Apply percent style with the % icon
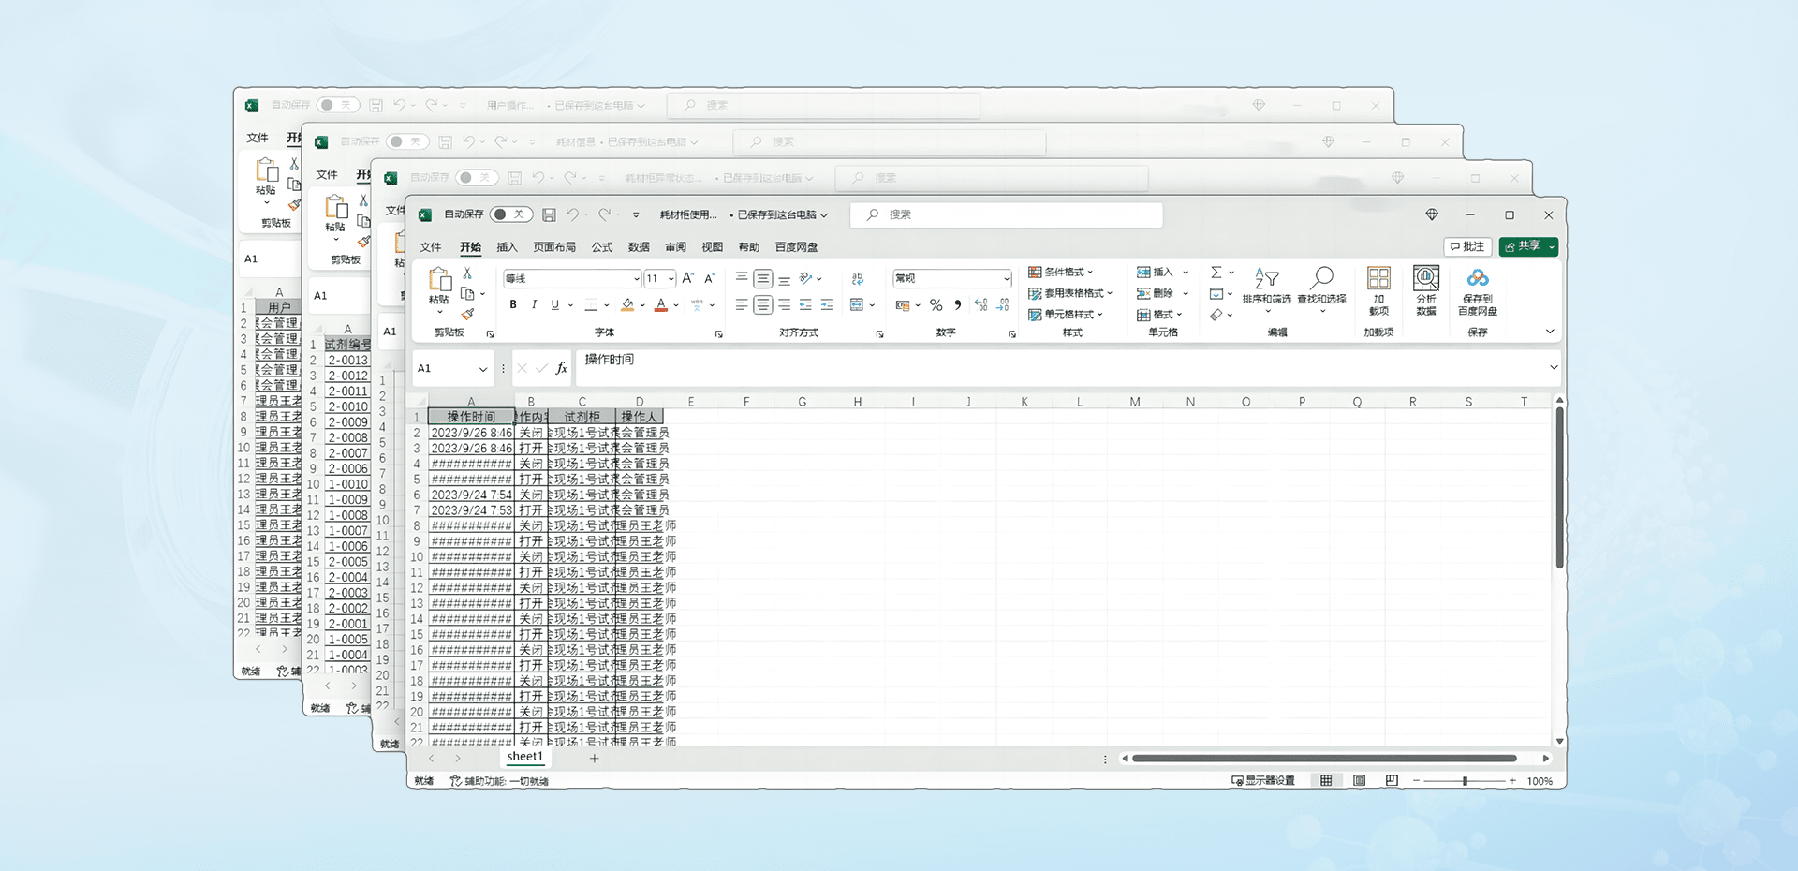This screenshot has width=1798, height=871. pyautogui.click(x=936, y=305)
